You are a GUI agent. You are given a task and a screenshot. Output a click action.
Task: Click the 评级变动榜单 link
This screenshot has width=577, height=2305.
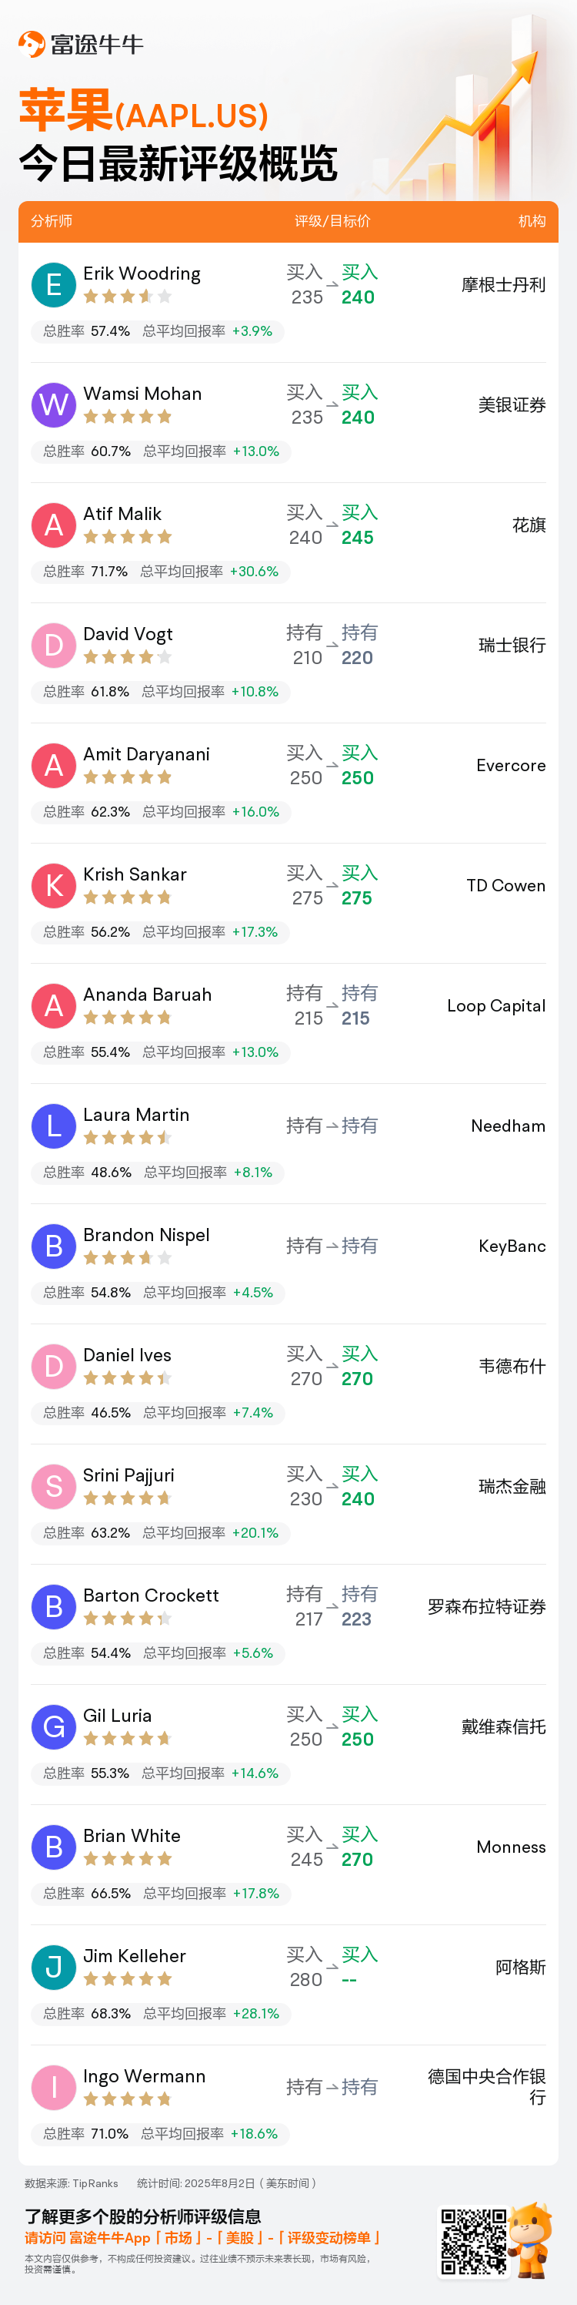coord(329,2238)
